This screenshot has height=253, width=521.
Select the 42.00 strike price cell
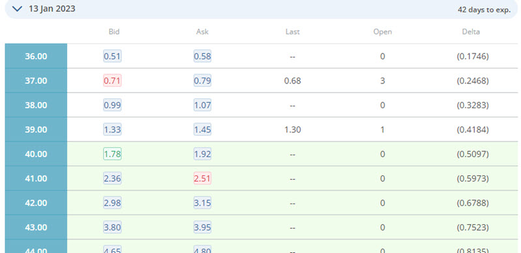(36, 203)
